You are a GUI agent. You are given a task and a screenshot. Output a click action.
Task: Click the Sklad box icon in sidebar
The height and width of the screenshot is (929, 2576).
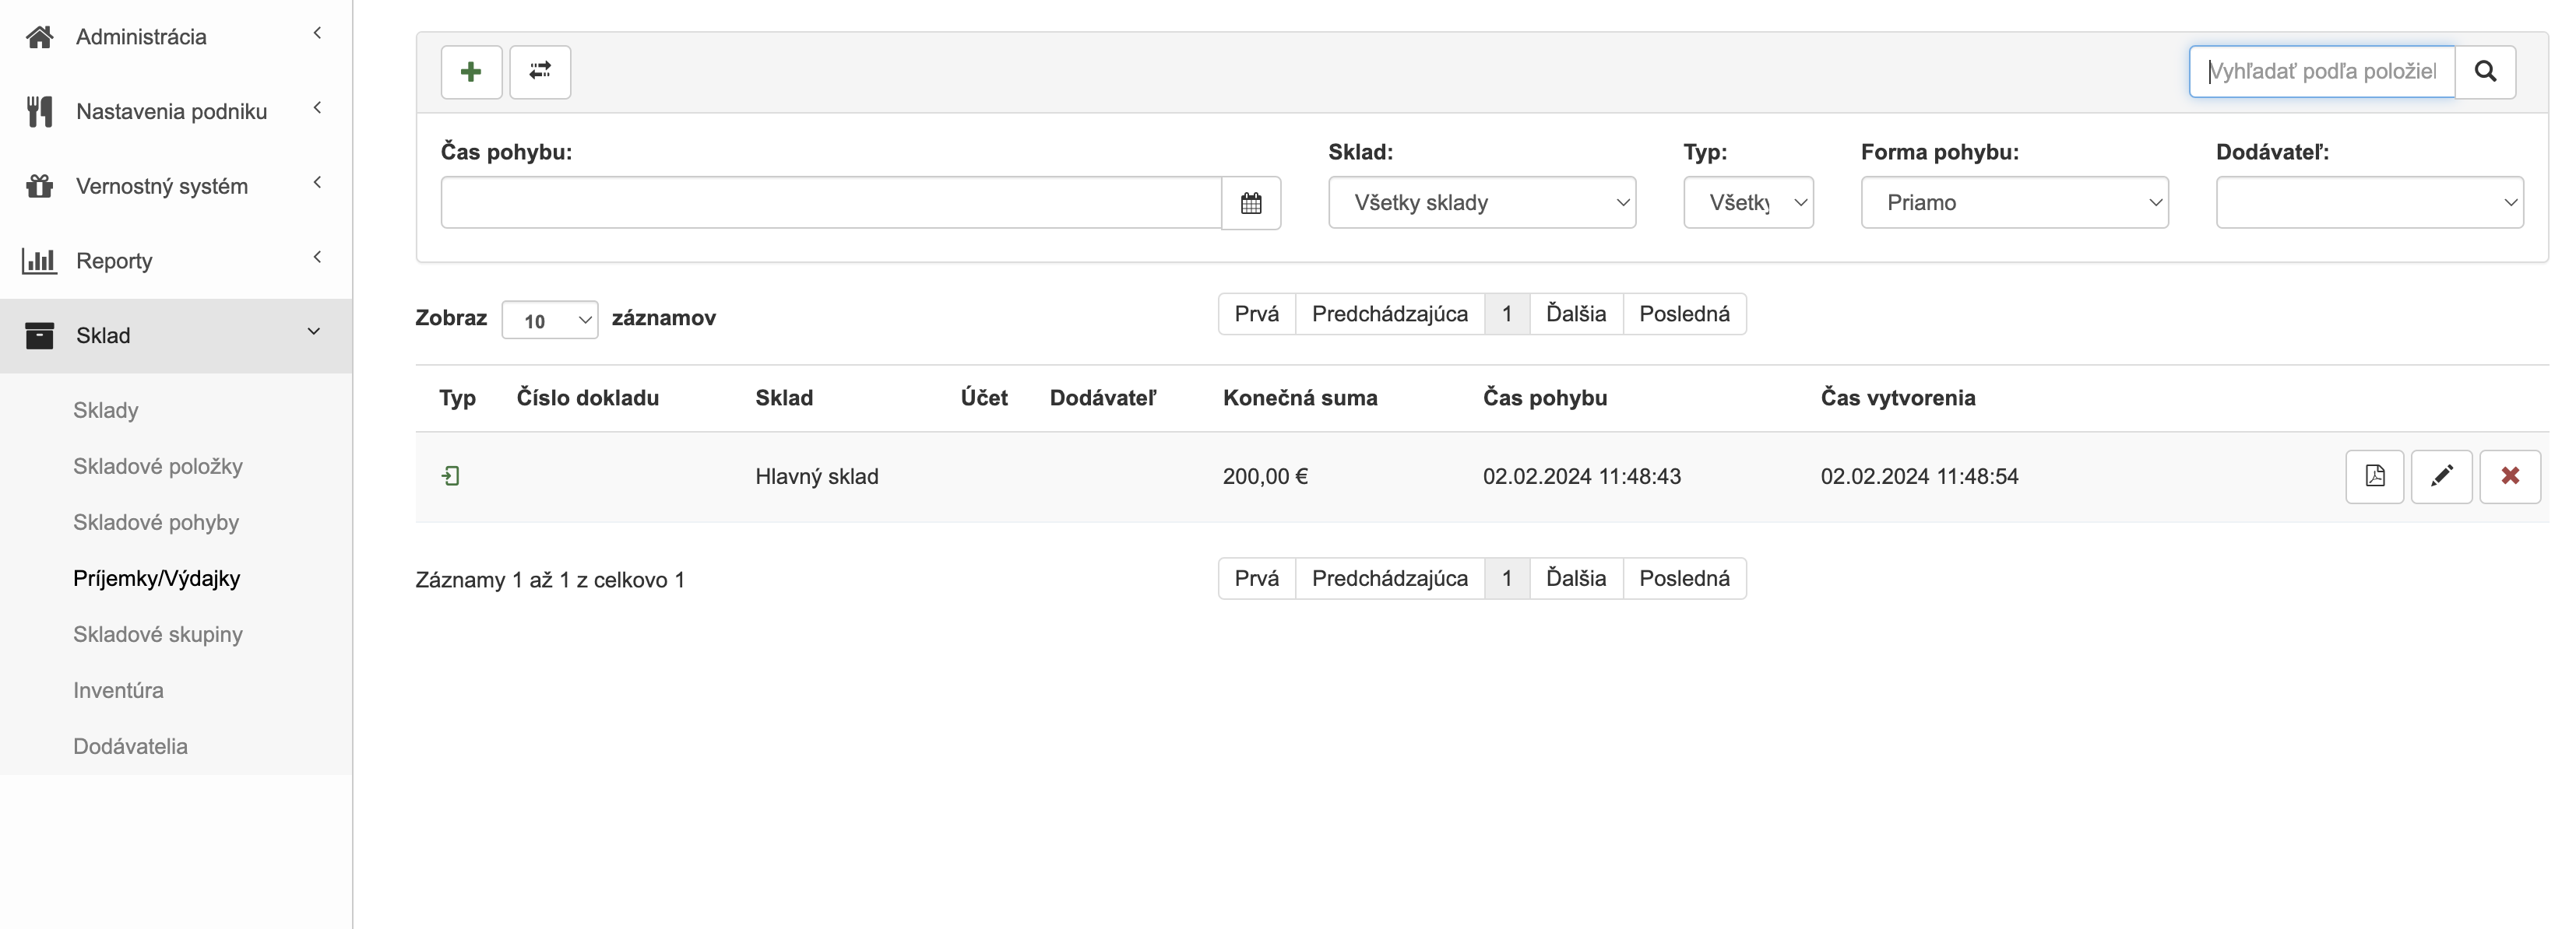[x=40, y=335]
